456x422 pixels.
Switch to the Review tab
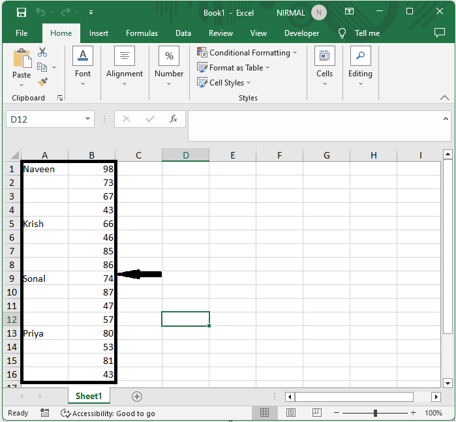point(220,33)
